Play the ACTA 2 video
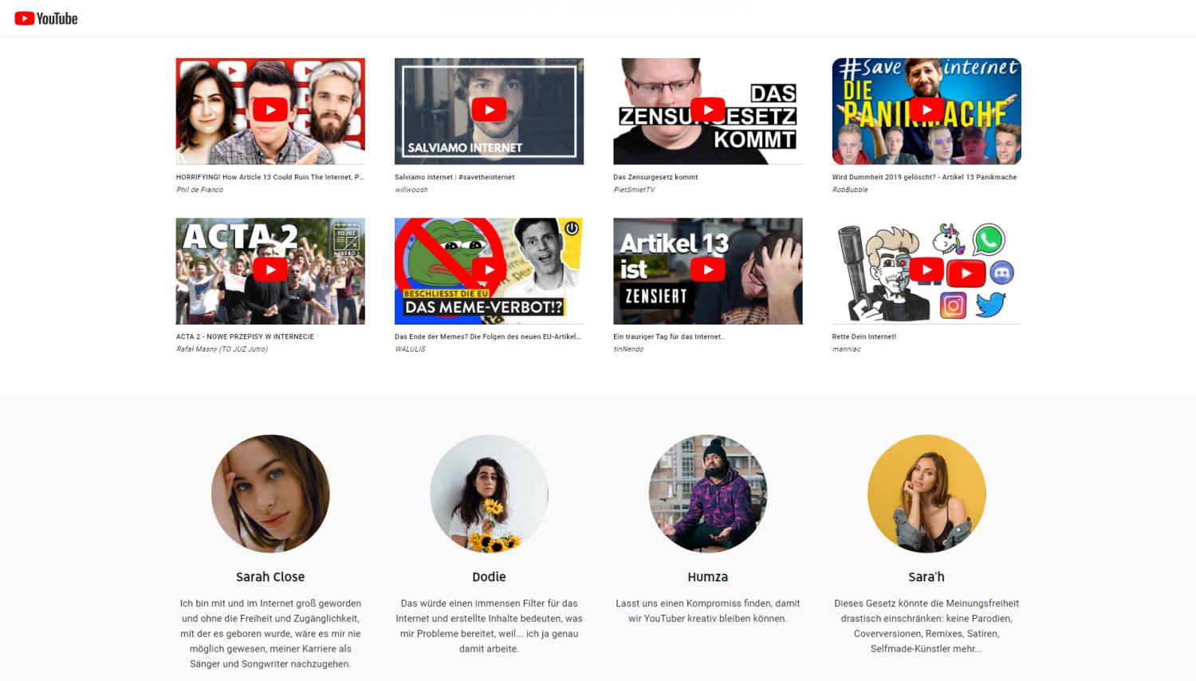The width and height of the screenshot is (1196, 681). tap(270, 270)
